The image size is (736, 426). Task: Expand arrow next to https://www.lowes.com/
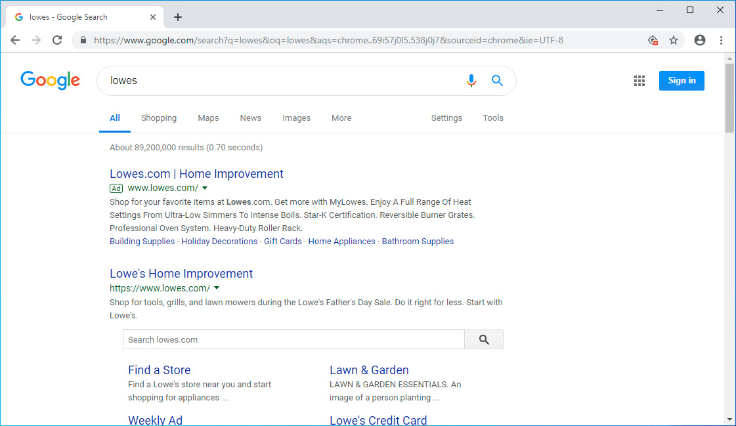pyautogui.click(x=217, y=288)
